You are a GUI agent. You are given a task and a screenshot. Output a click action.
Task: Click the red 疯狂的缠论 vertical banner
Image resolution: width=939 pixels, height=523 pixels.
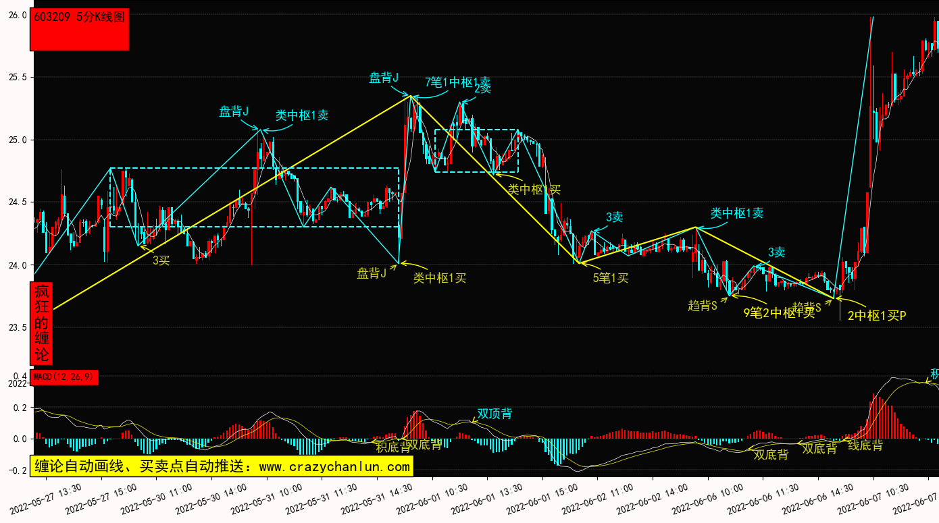click(42, 323)
